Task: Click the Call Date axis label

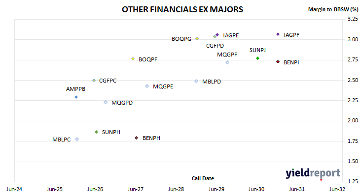Action: point(203,178)
